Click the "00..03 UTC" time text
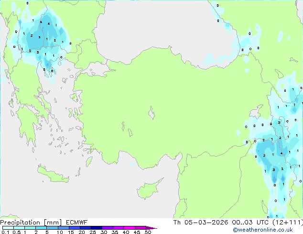 pos(250,223)
